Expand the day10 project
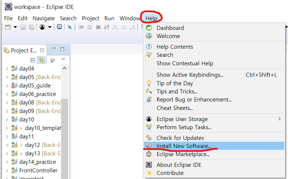This screenshot has width=288, height=179. (7, 120)
